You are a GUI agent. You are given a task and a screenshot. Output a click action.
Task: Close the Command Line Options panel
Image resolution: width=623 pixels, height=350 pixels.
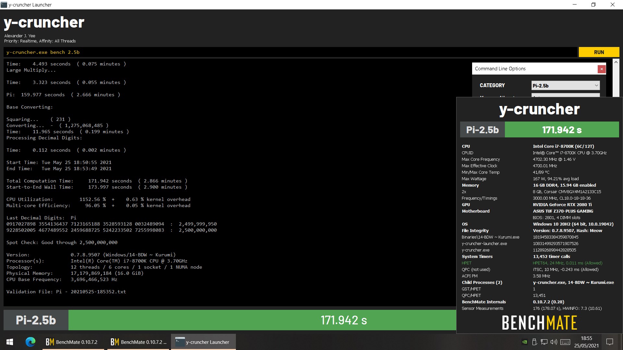602,69
